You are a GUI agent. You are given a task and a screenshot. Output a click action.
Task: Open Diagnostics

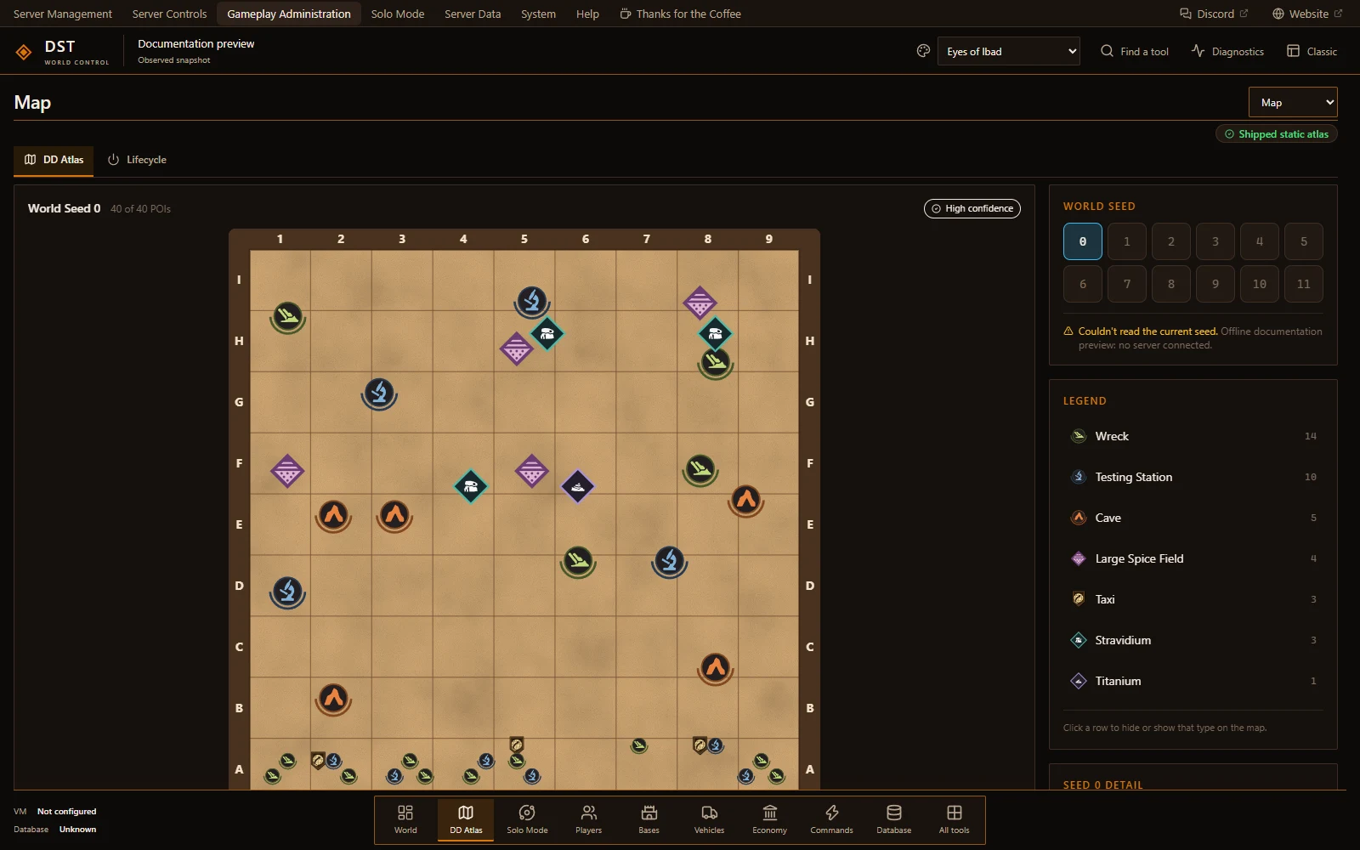point(1227,51)
